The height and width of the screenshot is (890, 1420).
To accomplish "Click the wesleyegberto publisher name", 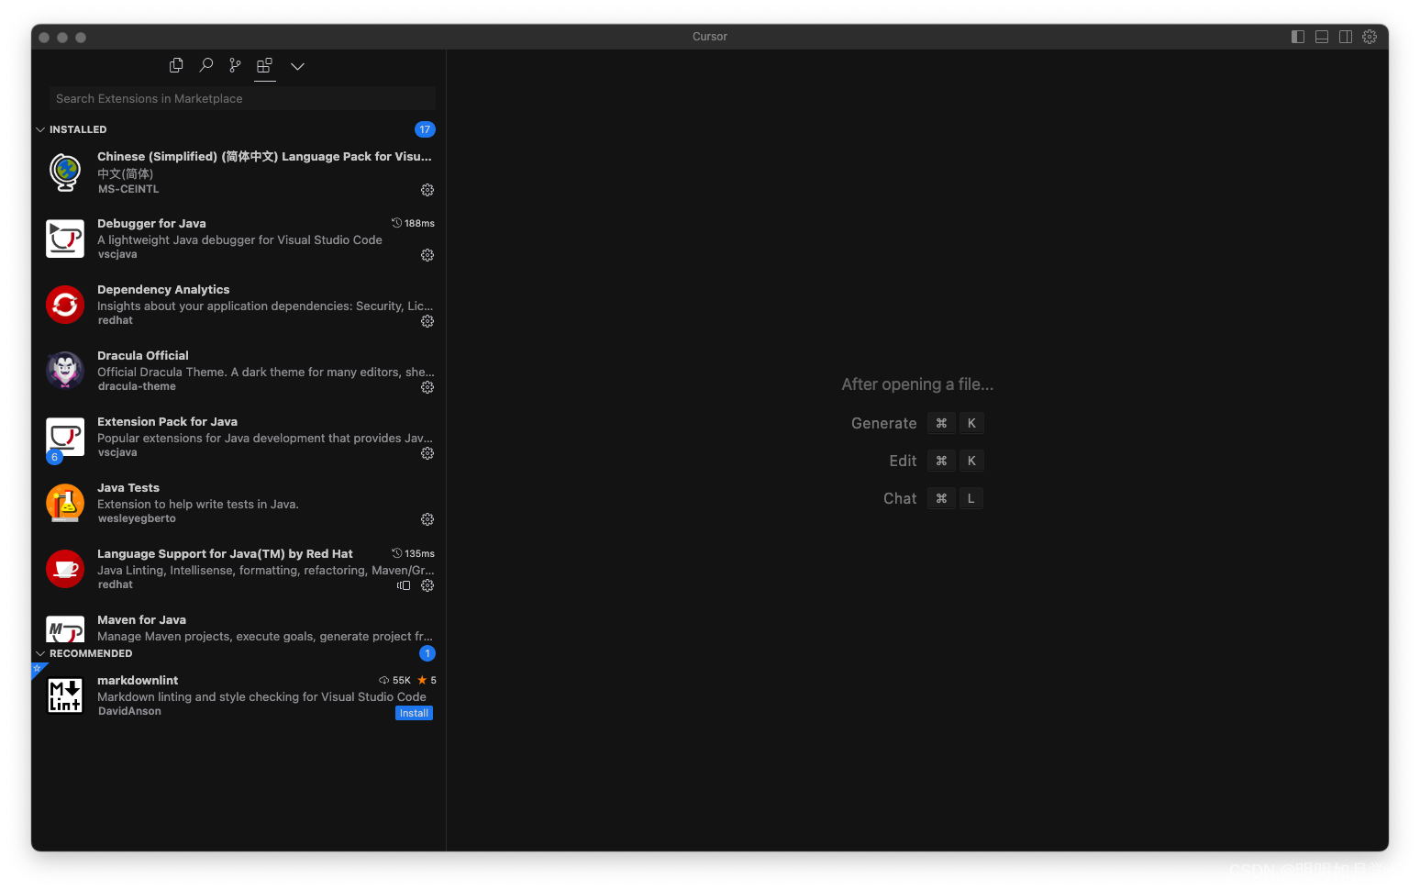I will (x=137, y=518).
